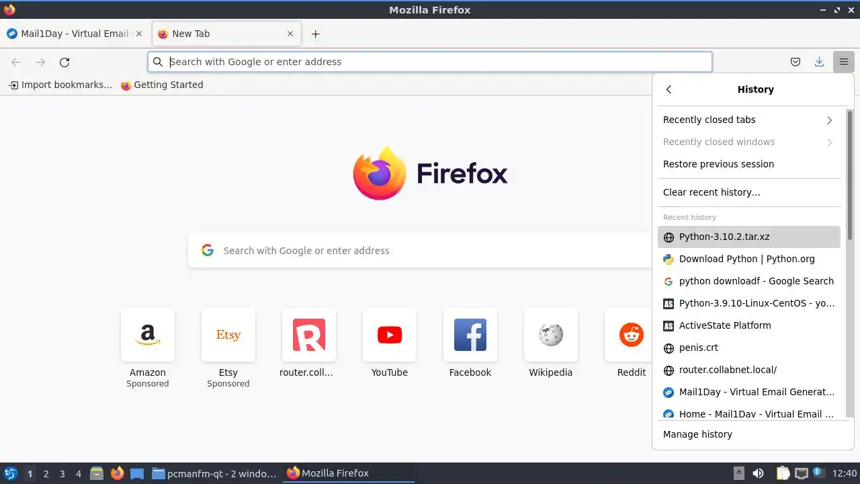Click the History panel scrollbar
860x484 pixels.
click(x=849, y=175)
